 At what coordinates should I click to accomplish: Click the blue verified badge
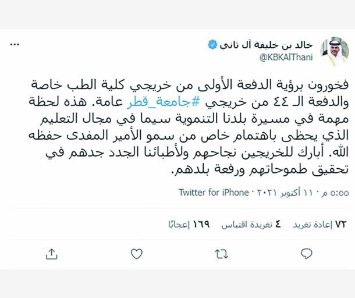click(x=213, y=44)
